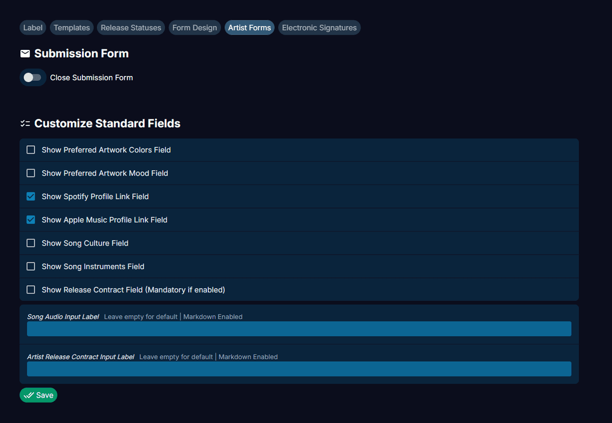Enable Show Release Contract Field
The image size is (612, 423).
(31, 289)
